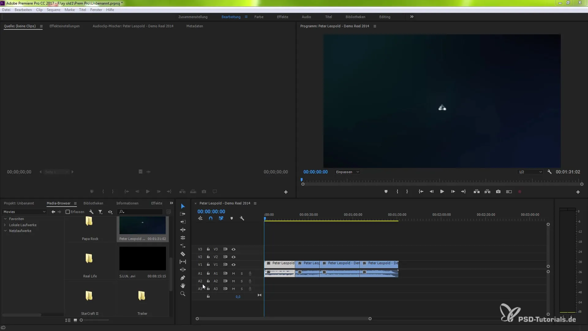The height and width of the screenshot is (331, 588).
Task: Select the Razor tool
Action: [x=183, y=254]
